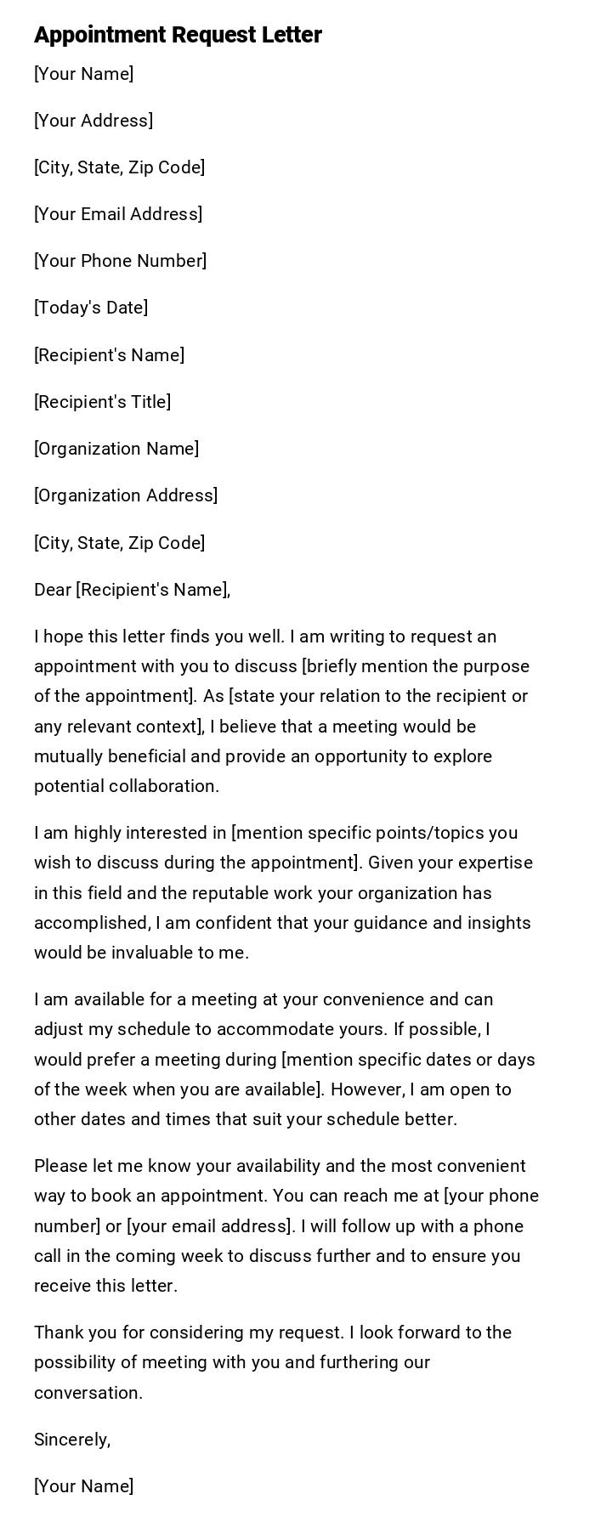Click the Appointment Request Letter heading
The height and width of the screenshot is (1539, 595).
178,35
